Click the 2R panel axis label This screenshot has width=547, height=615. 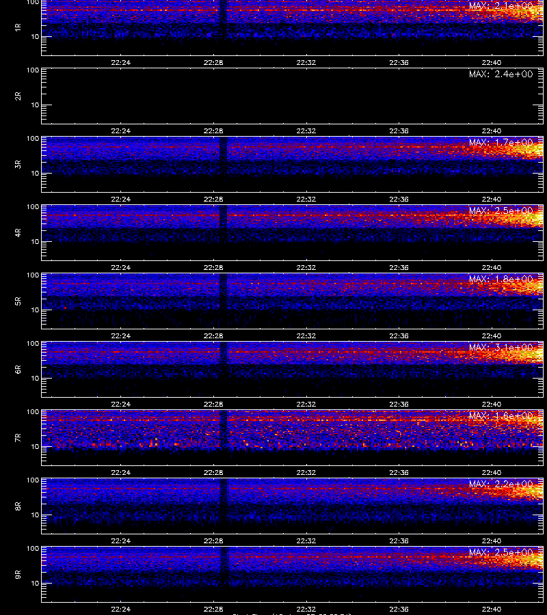(x=18, y=96)
